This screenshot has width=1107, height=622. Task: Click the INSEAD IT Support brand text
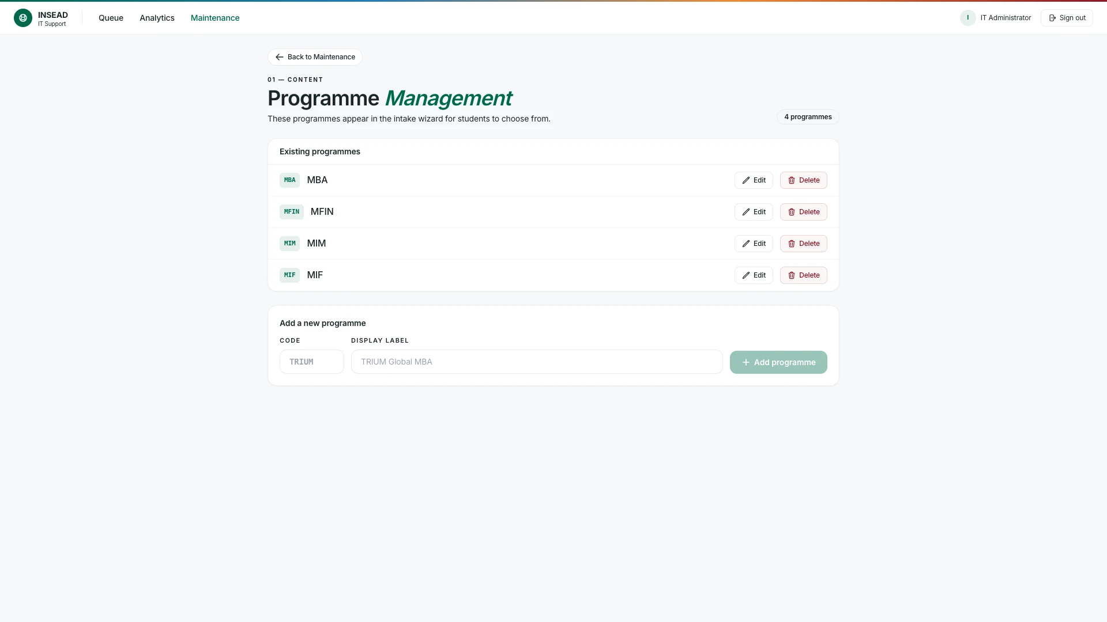[x=53, y=19]
